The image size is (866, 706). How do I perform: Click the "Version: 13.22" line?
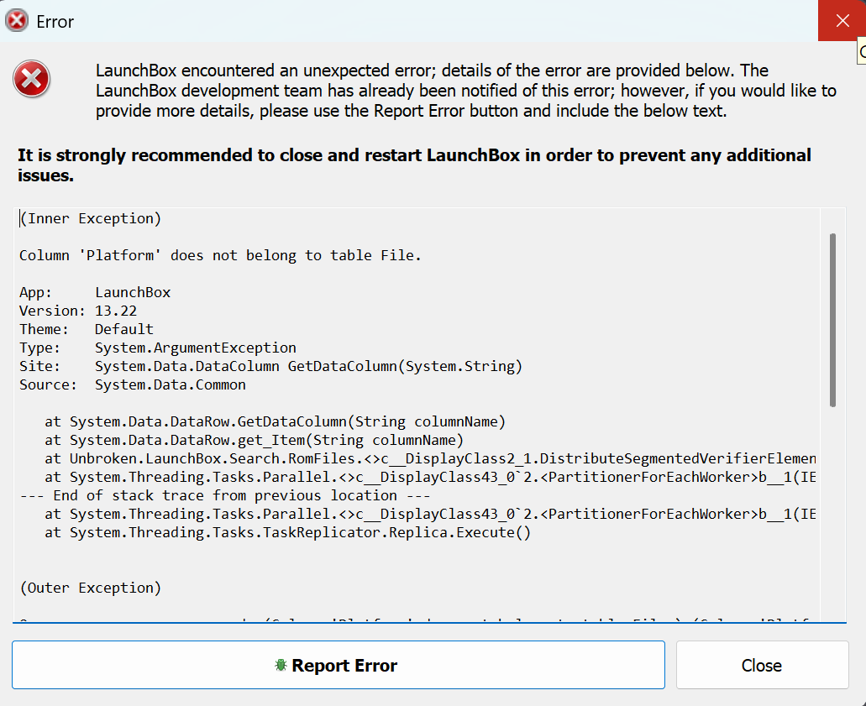(x=78, y=311)
